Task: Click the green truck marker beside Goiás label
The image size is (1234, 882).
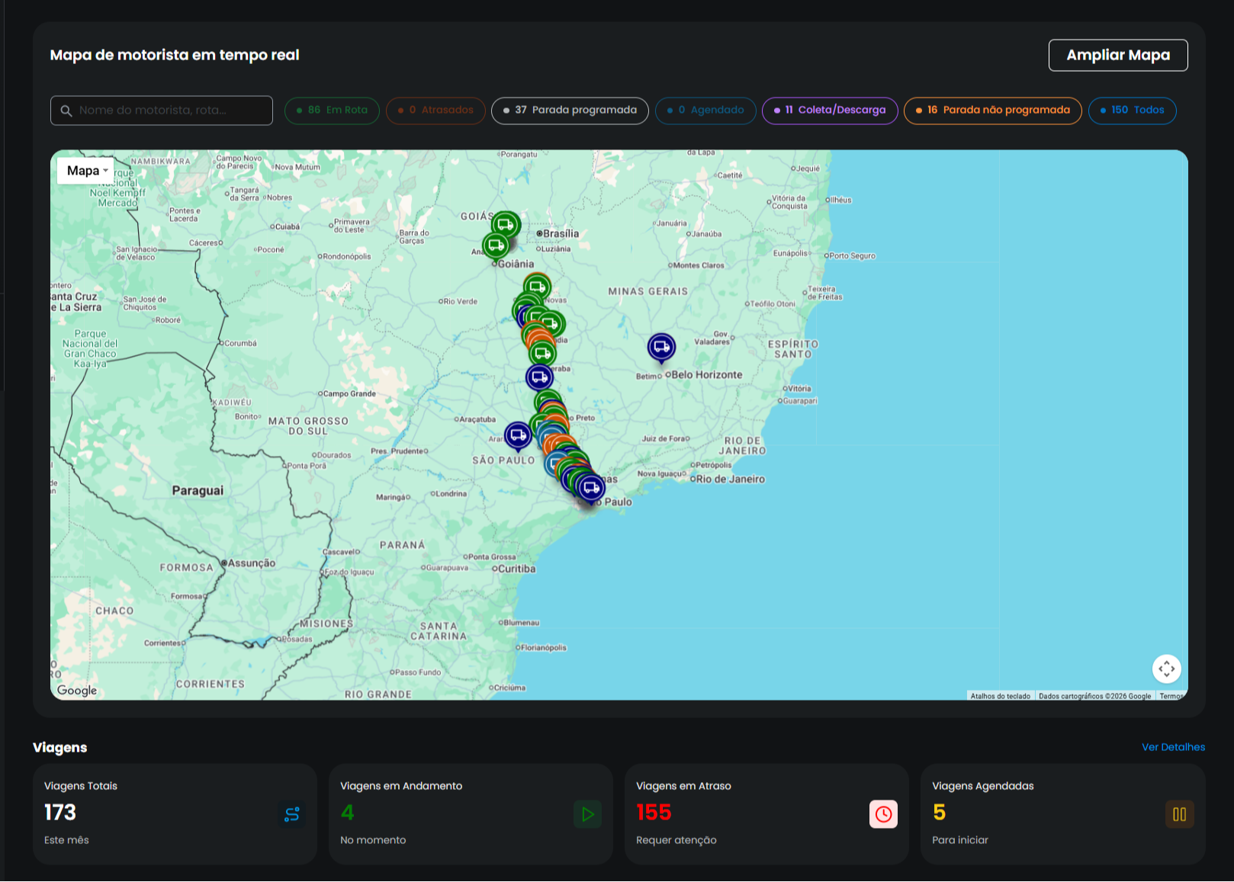Action: pyautogui.click(x=506, y=225)
